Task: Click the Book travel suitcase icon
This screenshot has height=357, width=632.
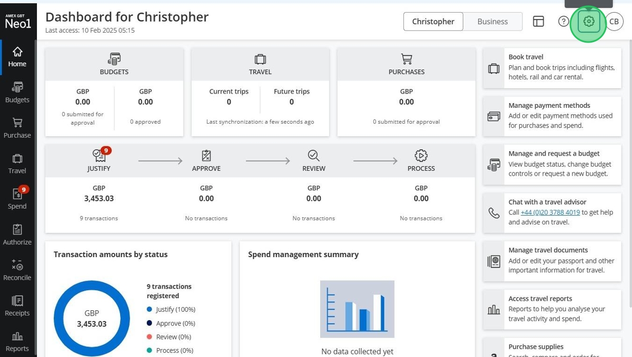Action: pos(493,68)
